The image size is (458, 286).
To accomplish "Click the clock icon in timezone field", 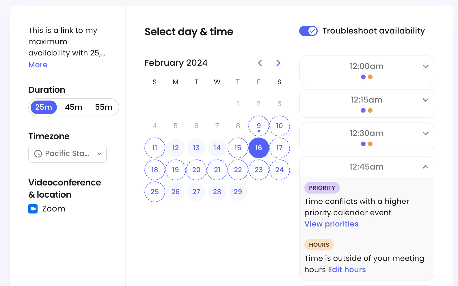I will pos(38,154).
